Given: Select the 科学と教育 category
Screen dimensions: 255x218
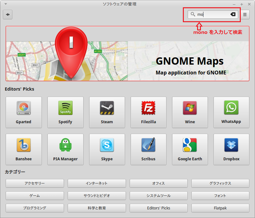Looking at the screenshot, I should 96,208.
